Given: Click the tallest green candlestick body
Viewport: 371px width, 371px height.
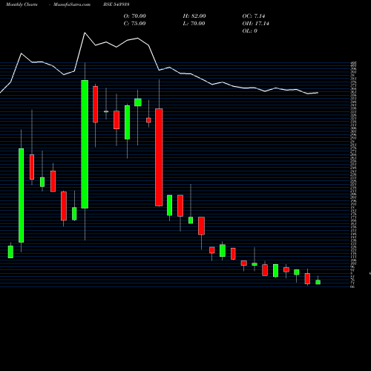Looking at the screenshot, I should 85,144.
